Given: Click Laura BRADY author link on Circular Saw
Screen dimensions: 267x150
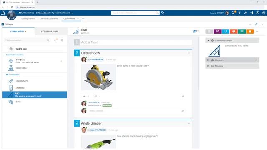Looking at the screenshot, I should click(x=96, y=60).
